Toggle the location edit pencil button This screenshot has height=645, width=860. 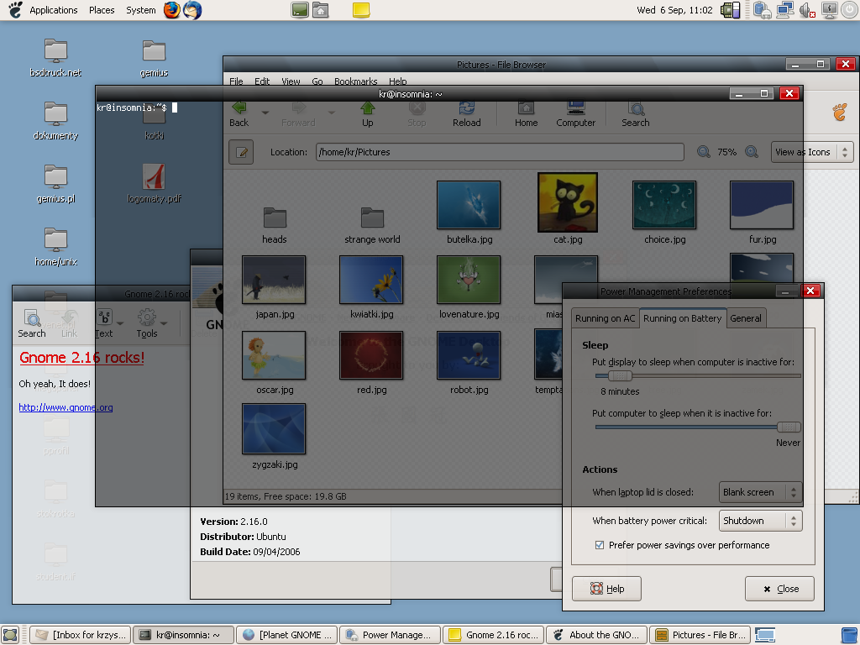point(241,152)
